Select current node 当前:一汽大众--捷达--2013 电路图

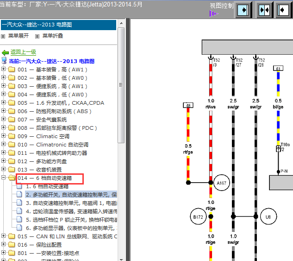pos(51,61)
